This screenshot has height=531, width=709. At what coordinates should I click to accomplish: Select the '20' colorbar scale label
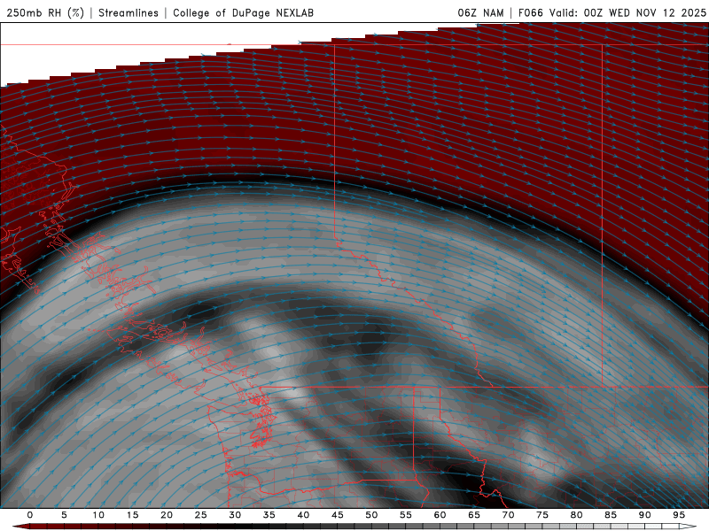[x=167, y=515]
